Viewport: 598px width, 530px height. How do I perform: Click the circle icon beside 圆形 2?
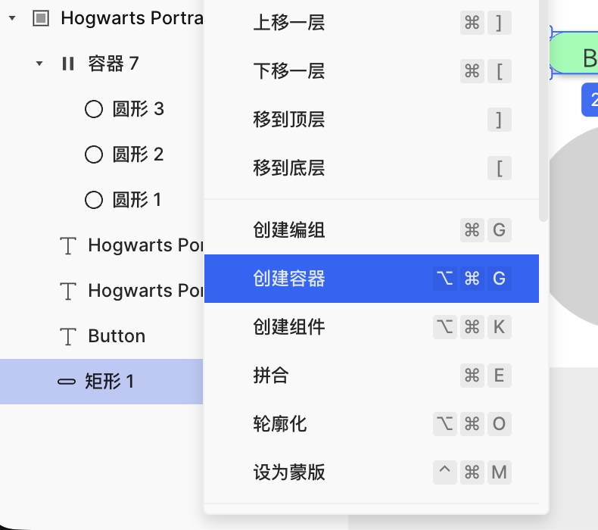coord(94,154)
